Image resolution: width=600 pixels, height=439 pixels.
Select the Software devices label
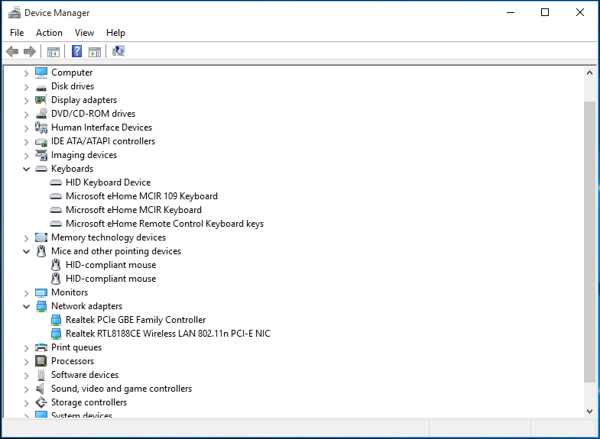click(x=85, y=375)
